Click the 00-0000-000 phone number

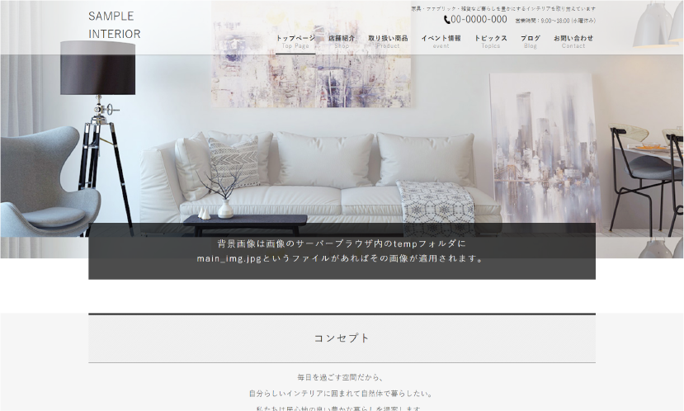(479, 20)
